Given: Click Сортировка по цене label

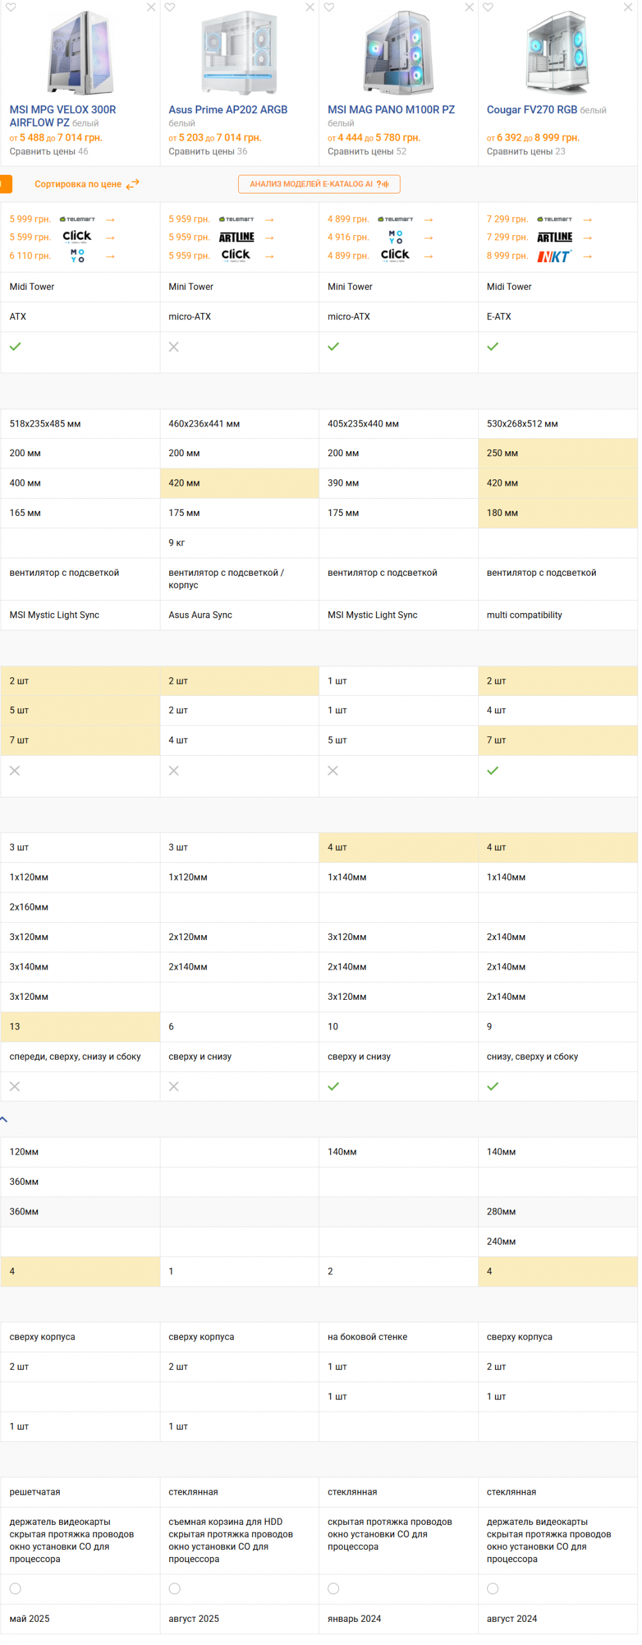Looking at the screenshot, I should pyautogui.click(x=78, y=185).
